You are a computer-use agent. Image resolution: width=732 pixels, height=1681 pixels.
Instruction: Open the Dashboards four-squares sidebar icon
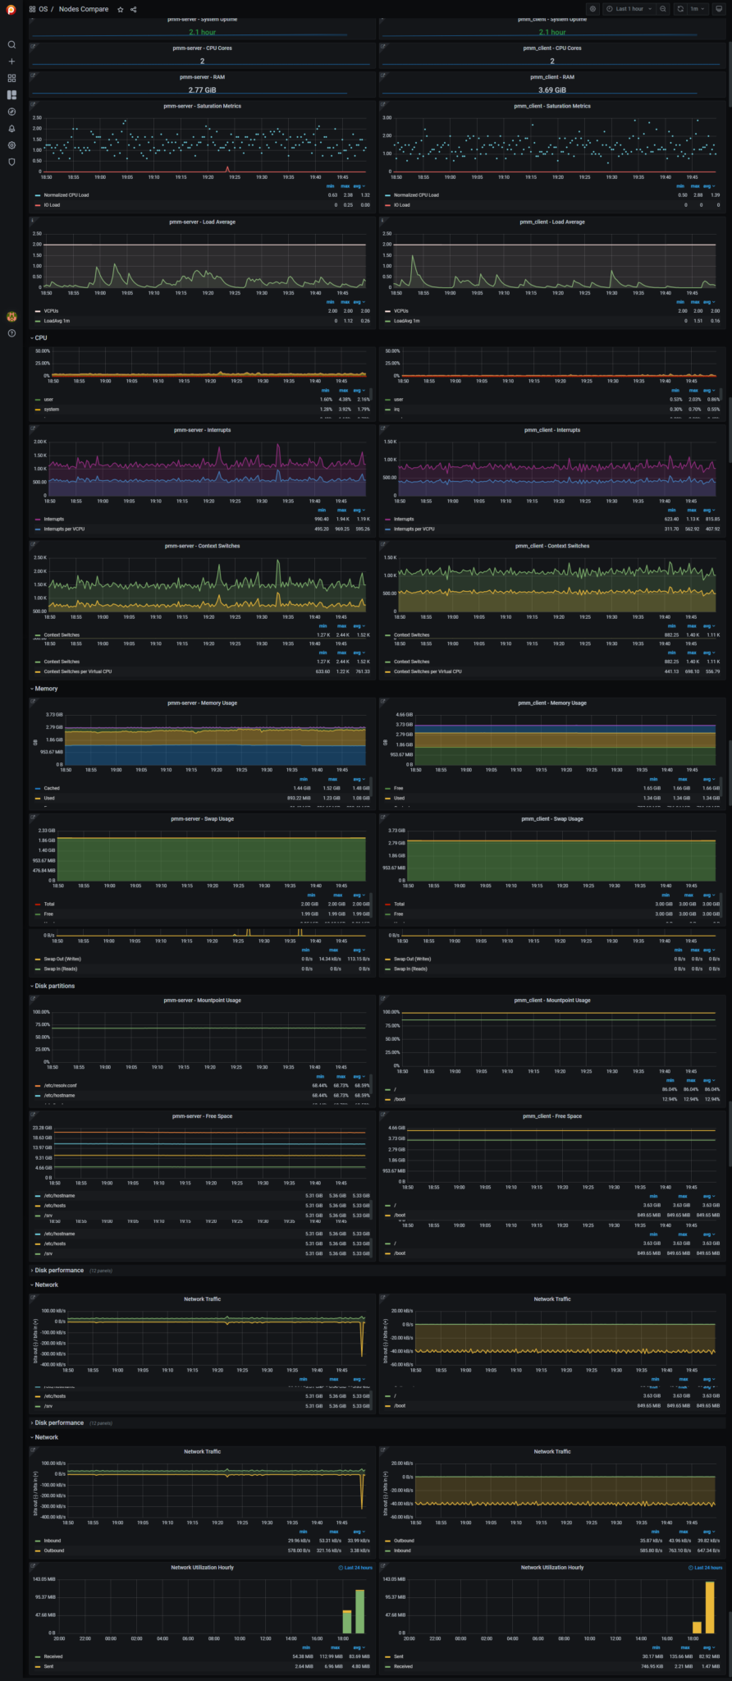coord(11,78)
